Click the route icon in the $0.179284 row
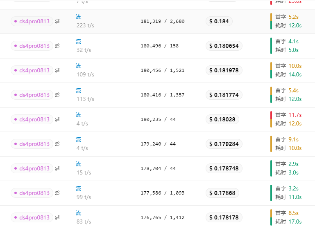The height and width of the screenshot is (226, 315). pos(57,144)
